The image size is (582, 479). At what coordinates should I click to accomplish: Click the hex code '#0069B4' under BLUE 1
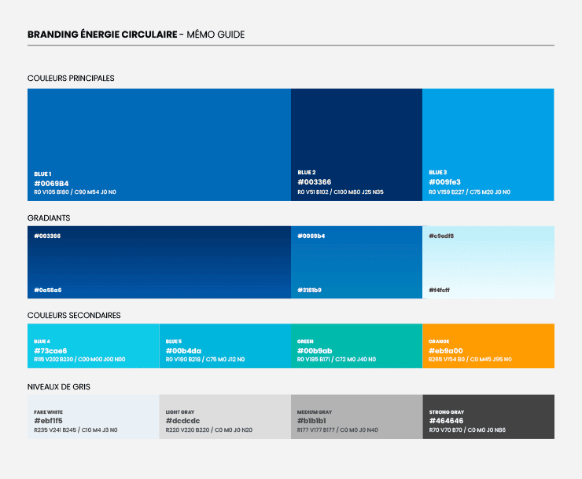pos(51,184)
